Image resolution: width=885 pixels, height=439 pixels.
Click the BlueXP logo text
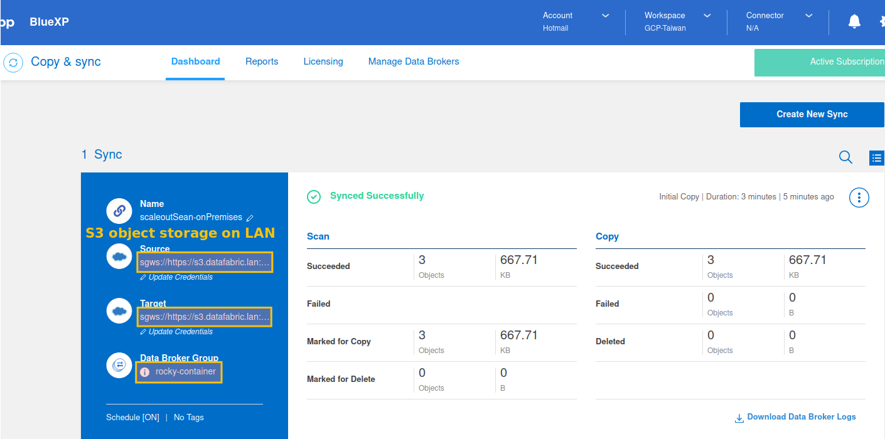tap(49, 22)
